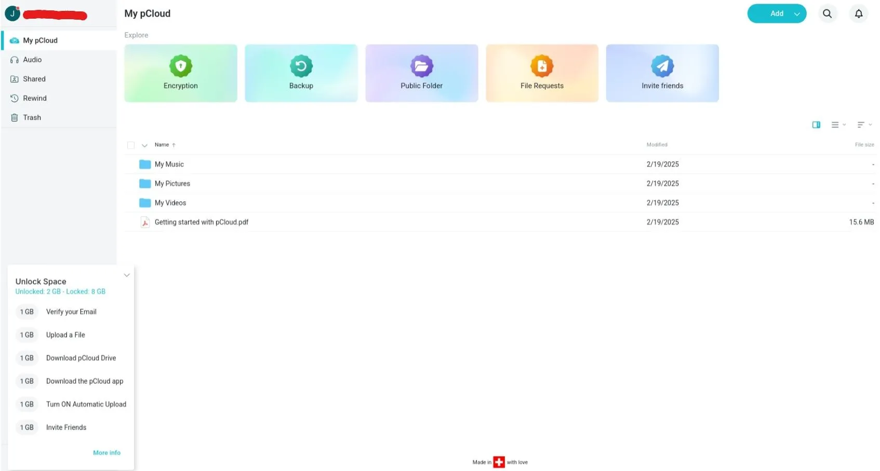Click the Encryption label
The height and width of the screenshot is (471, 880).
tap(181, 86)
